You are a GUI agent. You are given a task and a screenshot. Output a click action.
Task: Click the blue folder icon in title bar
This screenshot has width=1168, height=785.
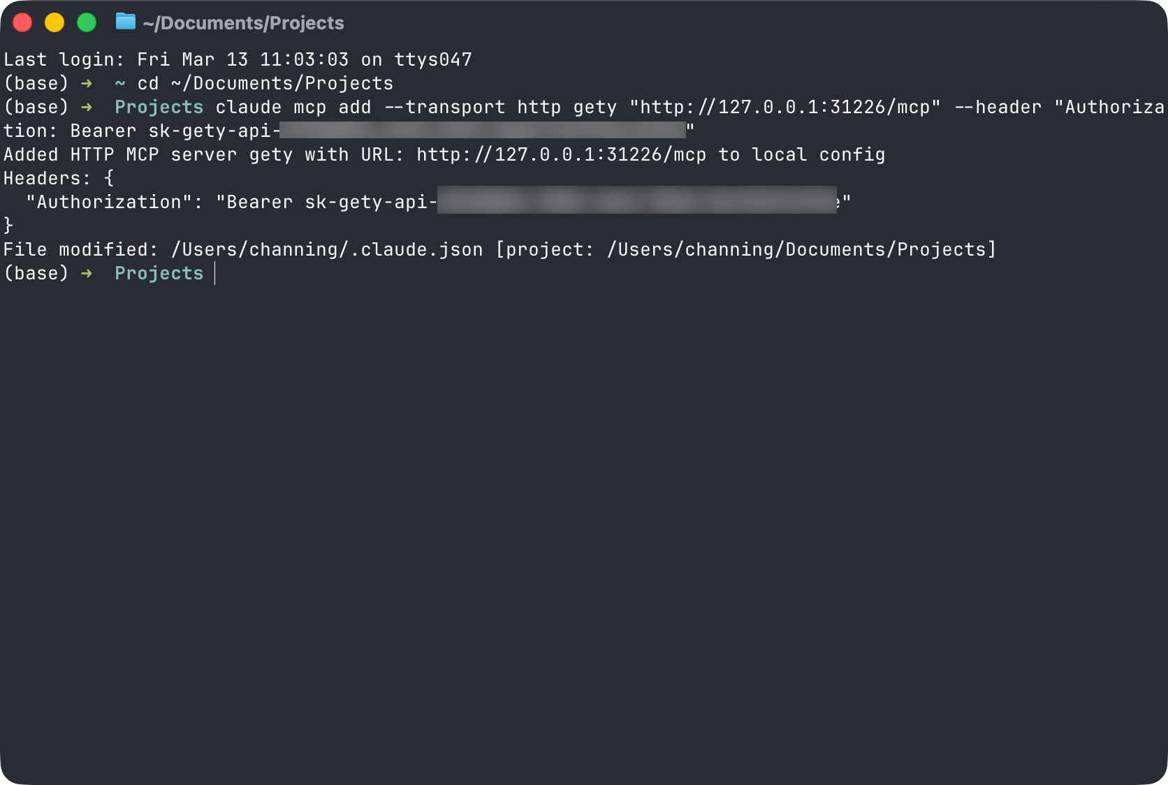click(126, 22)
